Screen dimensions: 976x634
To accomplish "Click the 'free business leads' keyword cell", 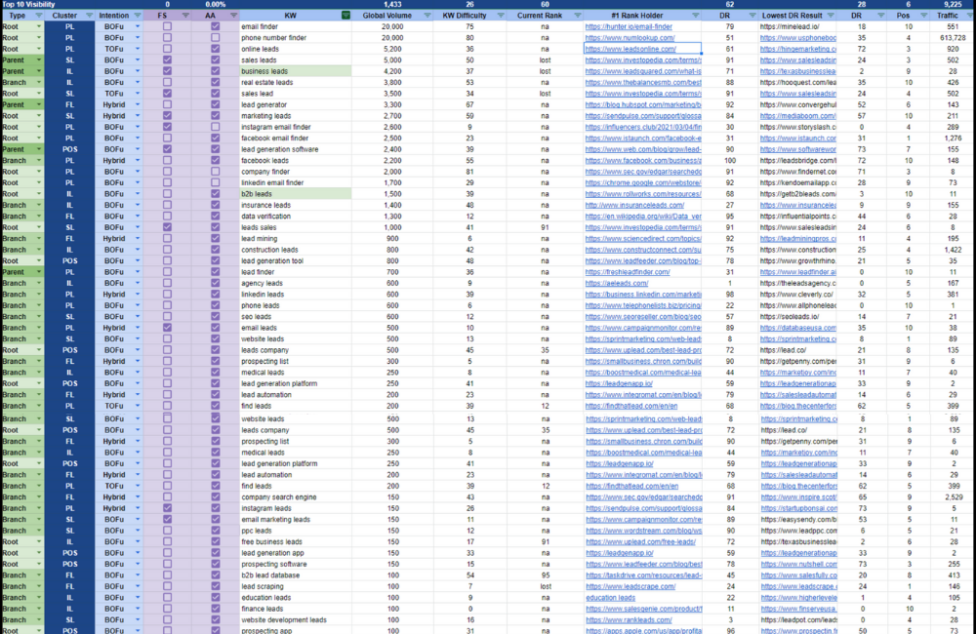I will 295,542.
